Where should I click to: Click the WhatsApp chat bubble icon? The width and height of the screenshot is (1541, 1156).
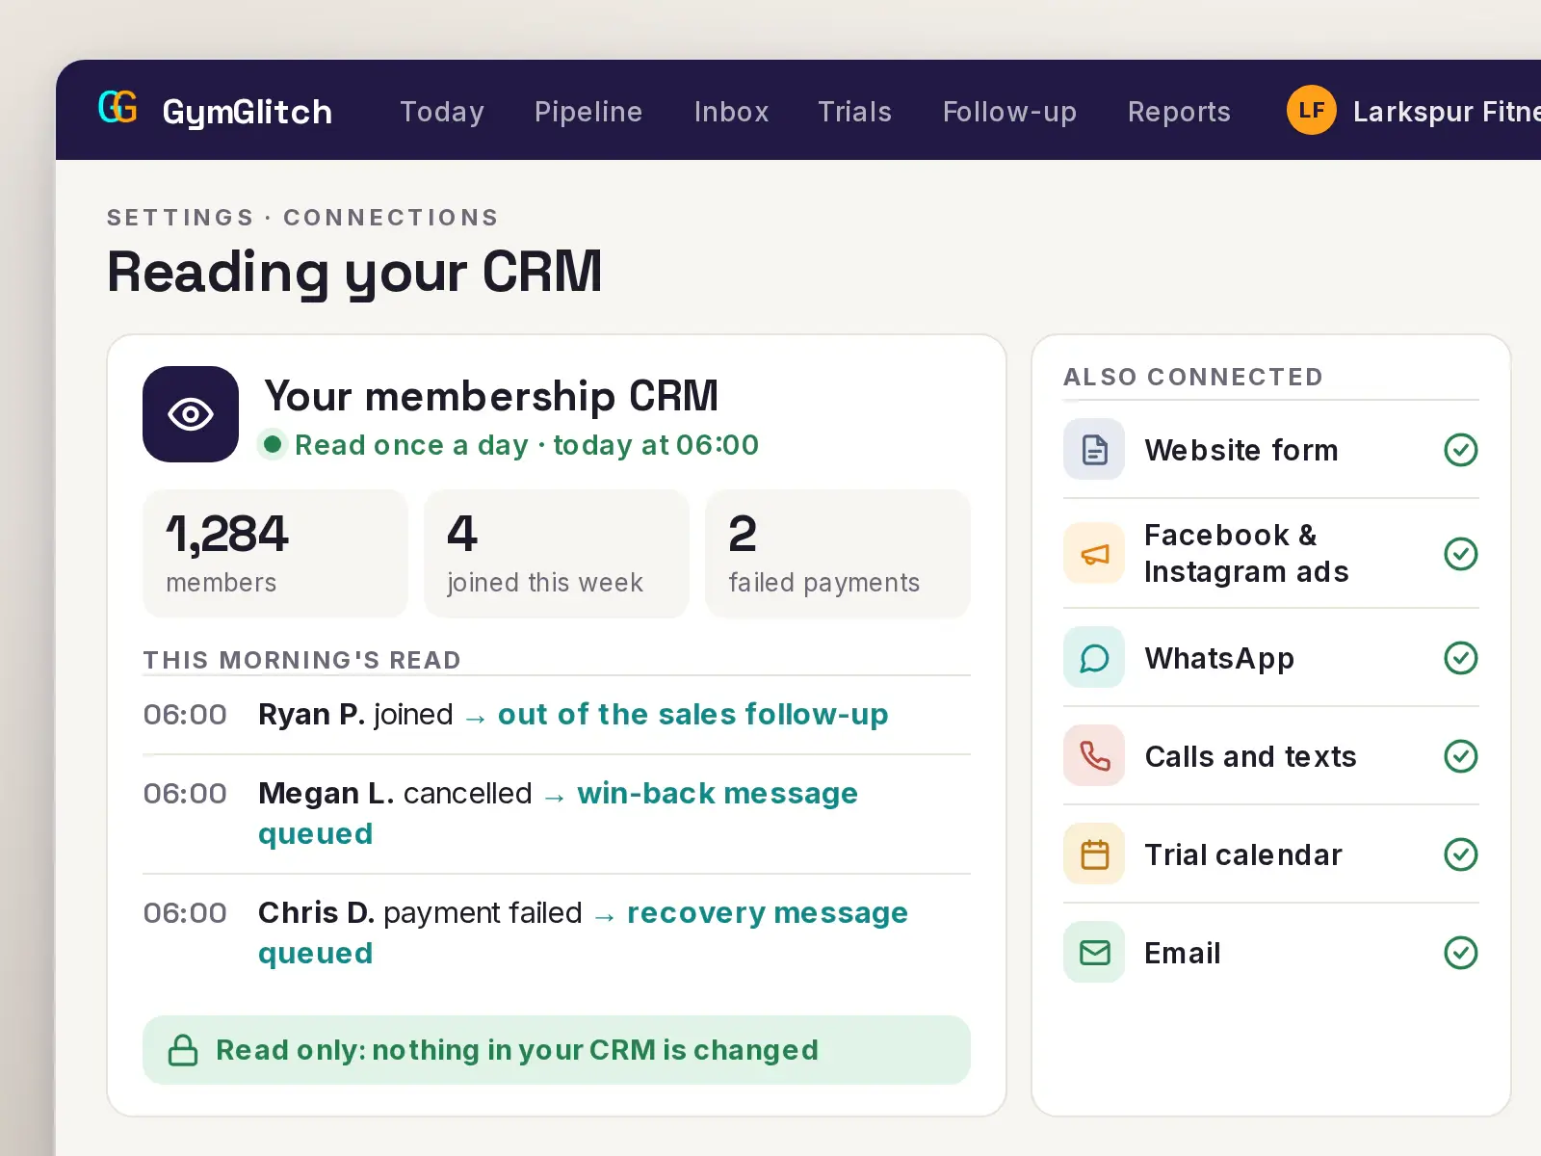coord(1094,657)
